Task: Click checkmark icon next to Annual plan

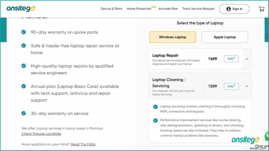Action: pos(24,86)
